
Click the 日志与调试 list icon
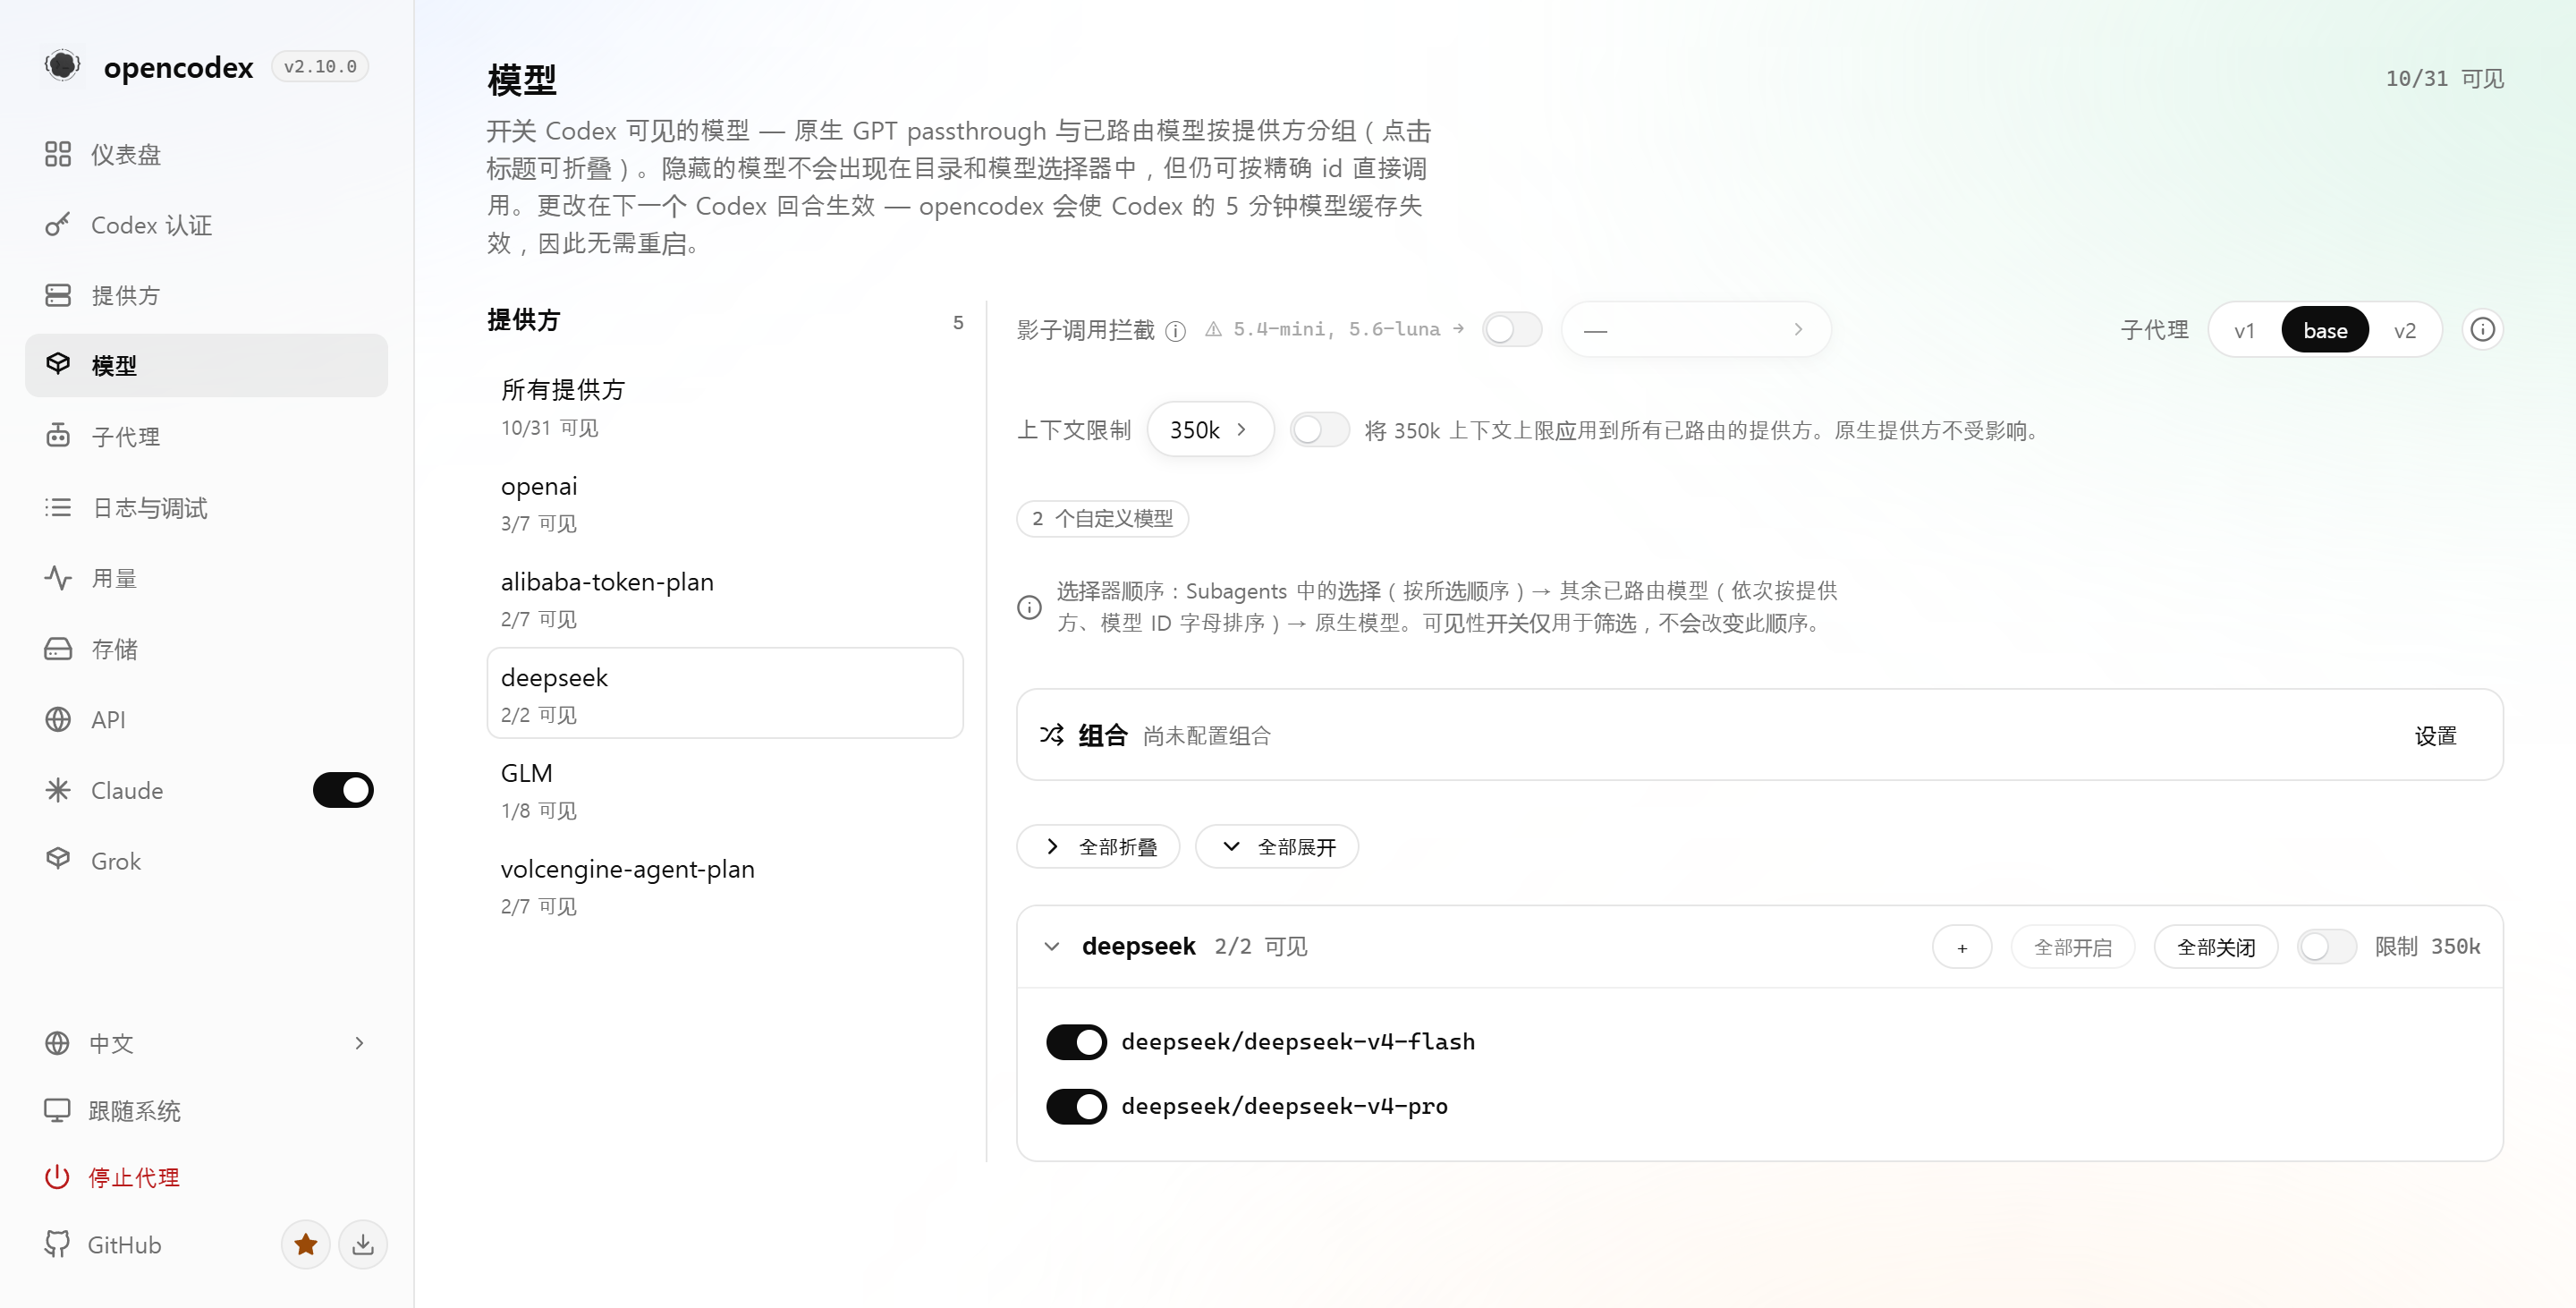58,507
